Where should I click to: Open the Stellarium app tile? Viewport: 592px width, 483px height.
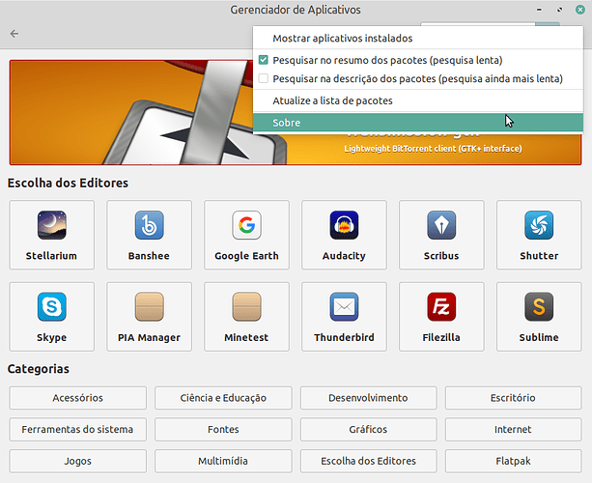[52, 235]
